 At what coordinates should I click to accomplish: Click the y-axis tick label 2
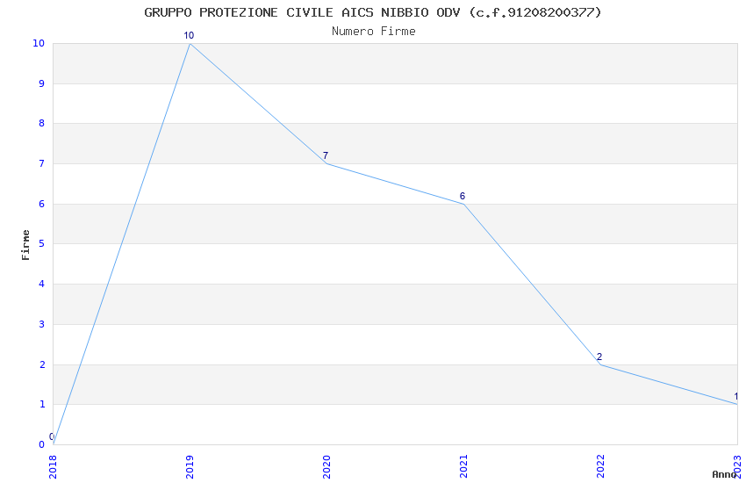[x=42, y=365]
